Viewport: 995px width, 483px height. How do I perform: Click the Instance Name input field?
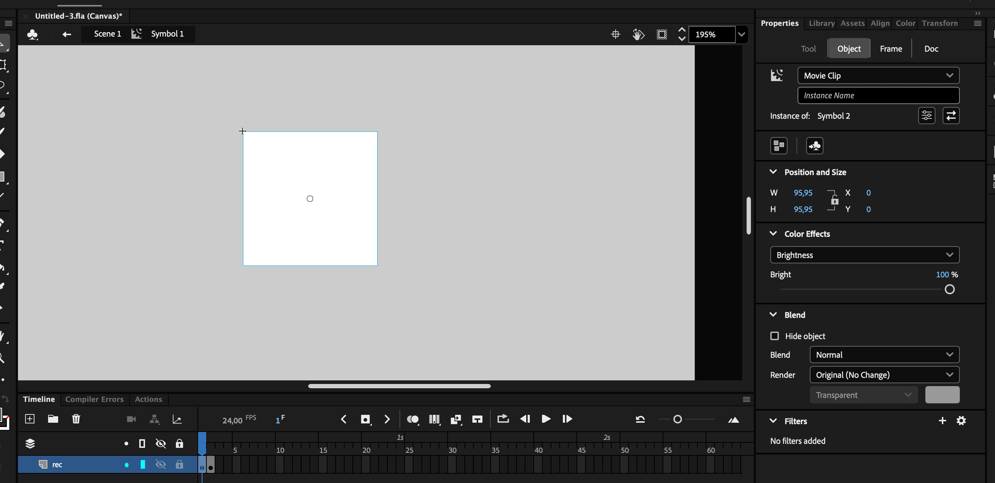[x=878, y=95]
